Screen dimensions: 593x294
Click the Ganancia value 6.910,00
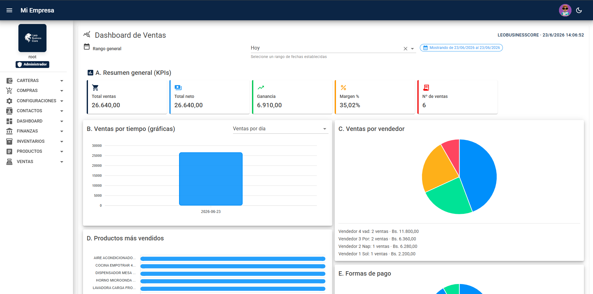(x=269, y=105)
